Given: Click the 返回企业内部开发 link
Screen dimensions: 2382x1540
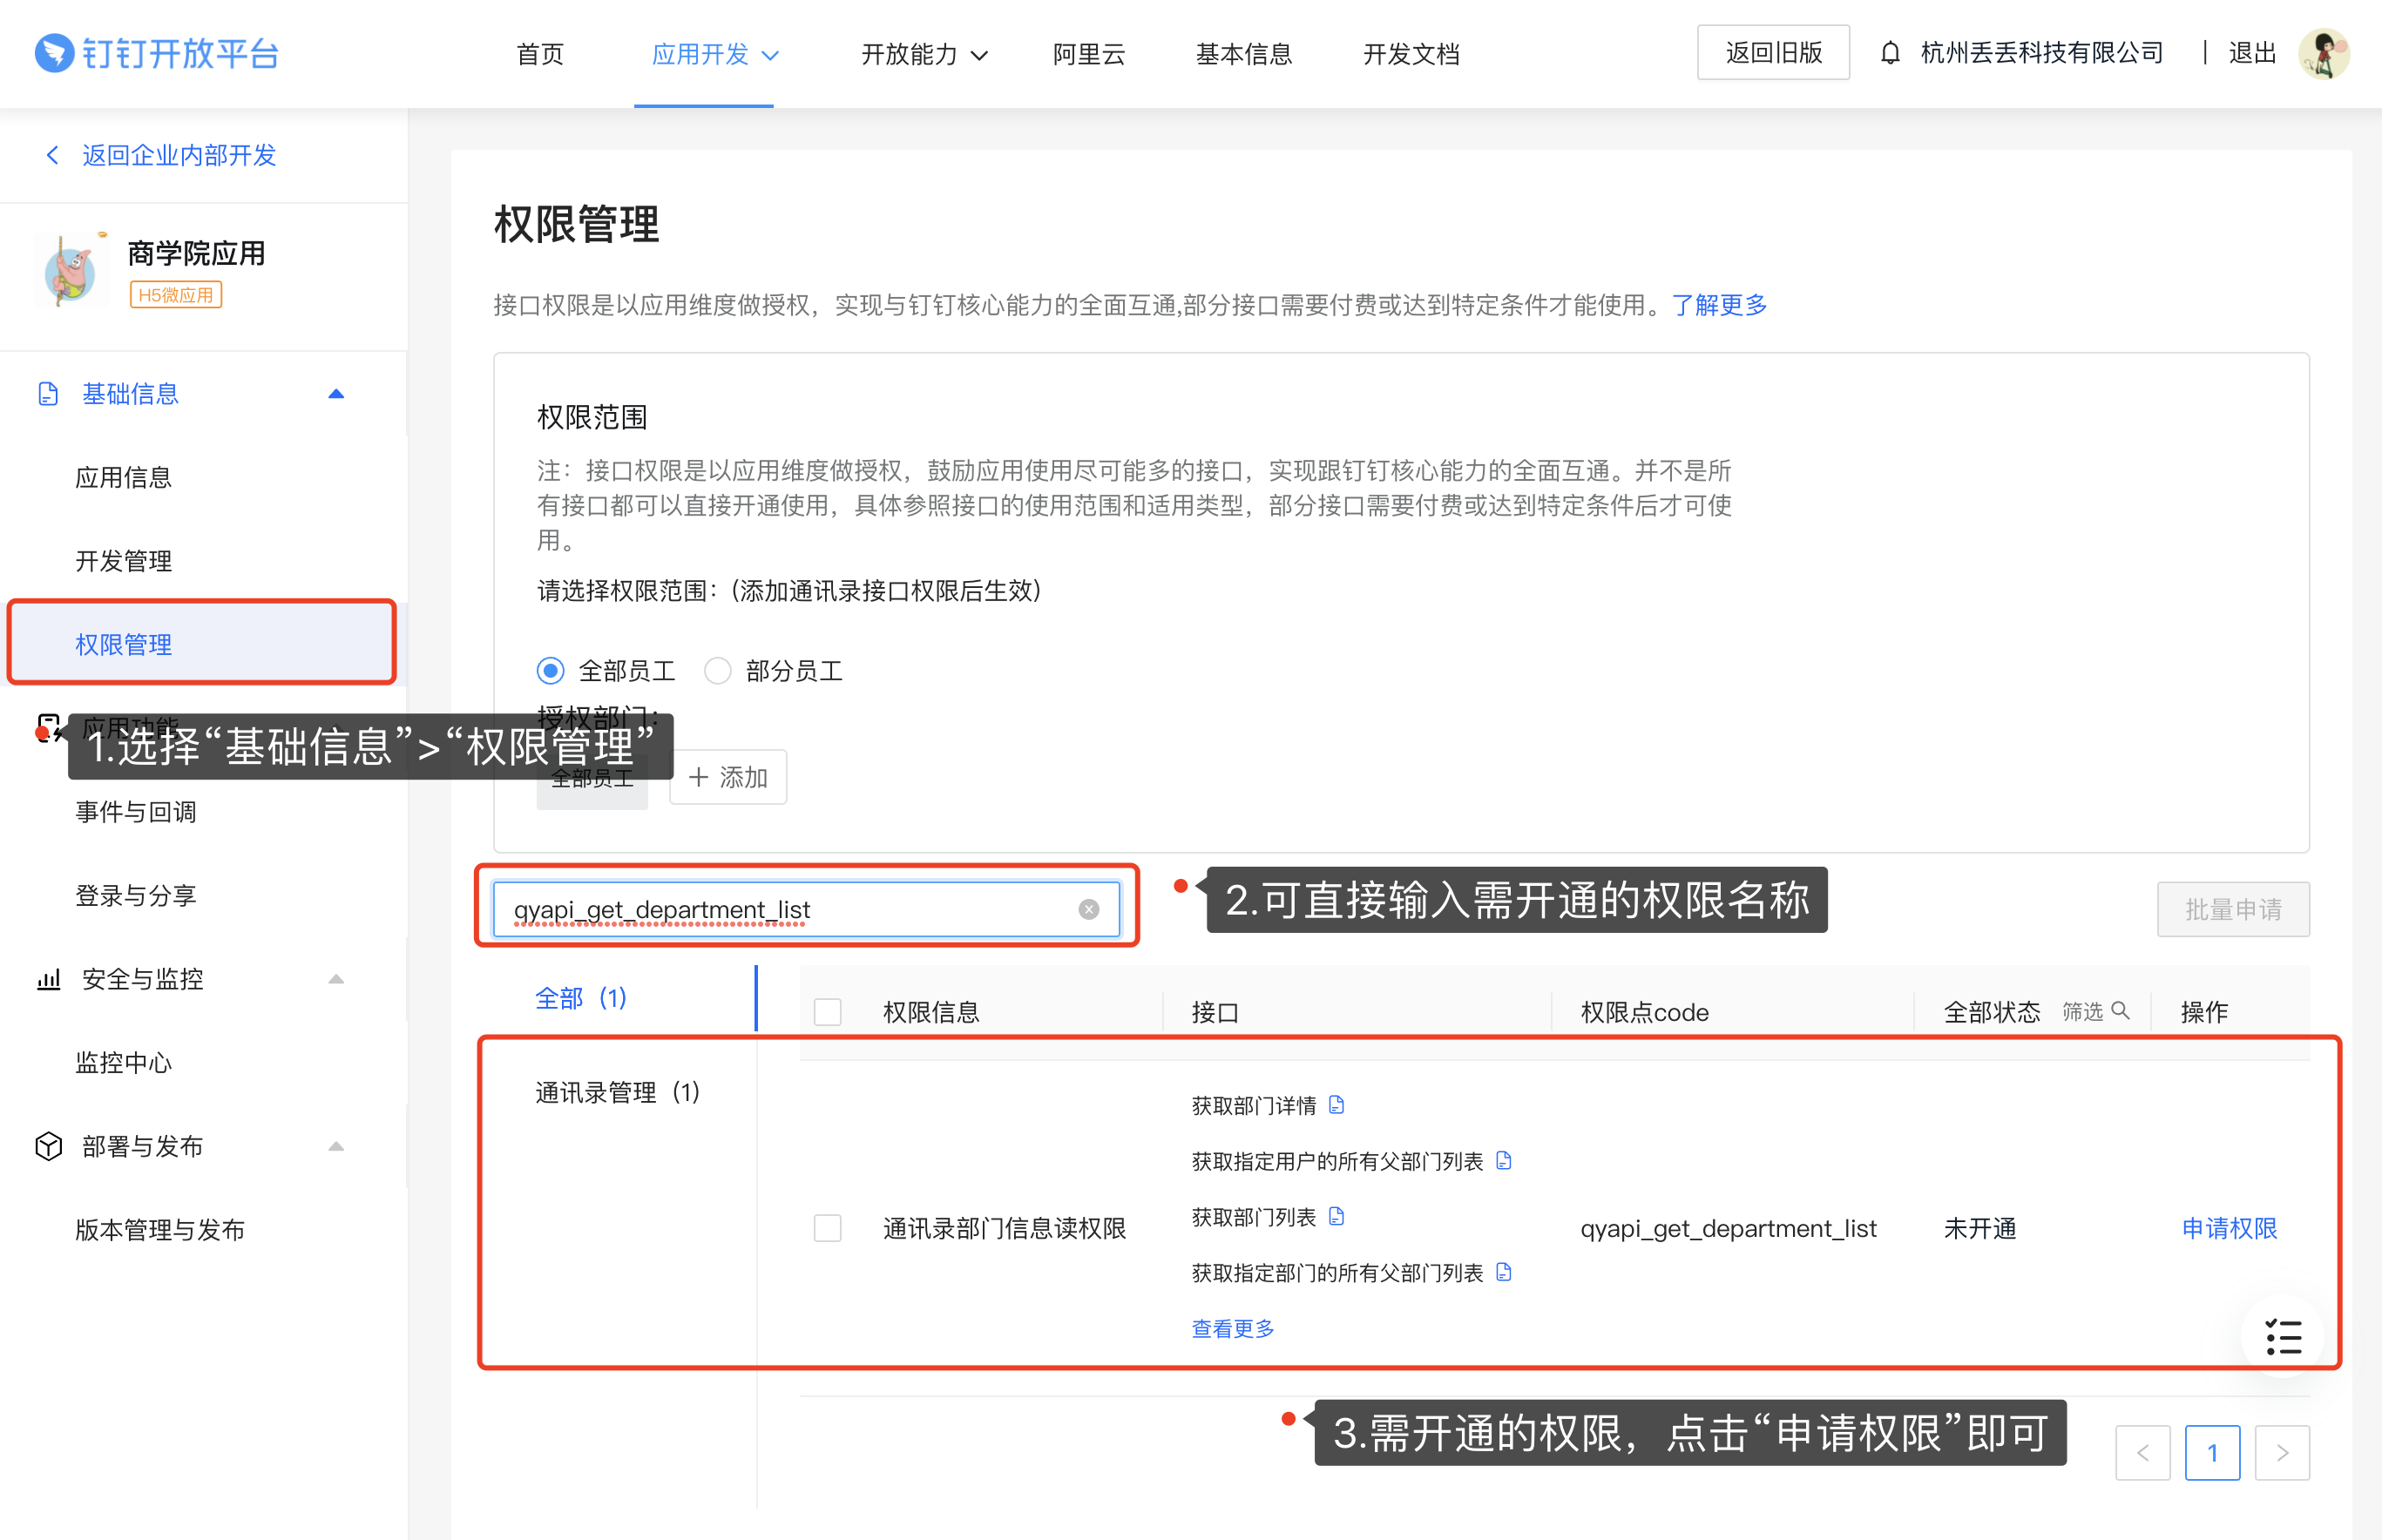Looking at the screenshot, I should 179,155.
